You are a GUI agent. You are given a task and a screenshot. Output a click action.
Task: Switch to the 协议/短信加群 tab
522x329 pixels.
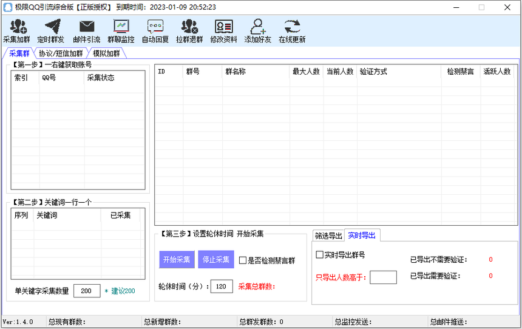tap(61, 53)
